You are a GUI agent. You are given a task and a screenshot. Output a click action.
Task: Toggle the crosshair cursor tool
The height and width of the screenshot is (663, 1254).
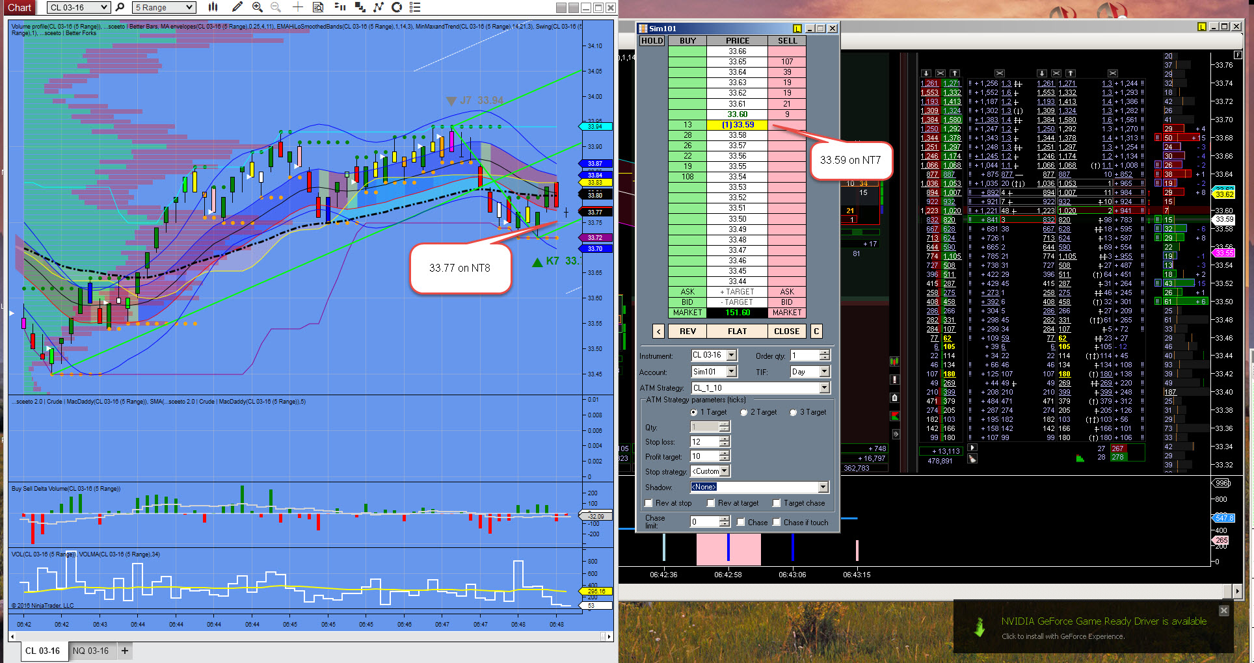point(297,7)
